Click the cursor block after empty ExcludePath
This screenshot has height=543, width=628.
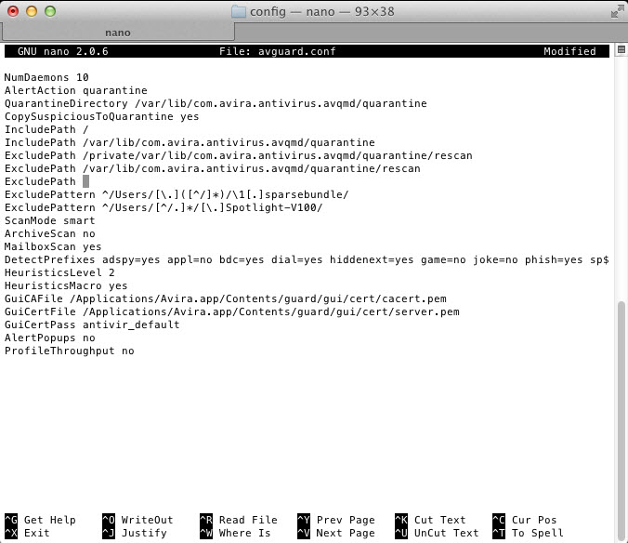click(85, 181)
